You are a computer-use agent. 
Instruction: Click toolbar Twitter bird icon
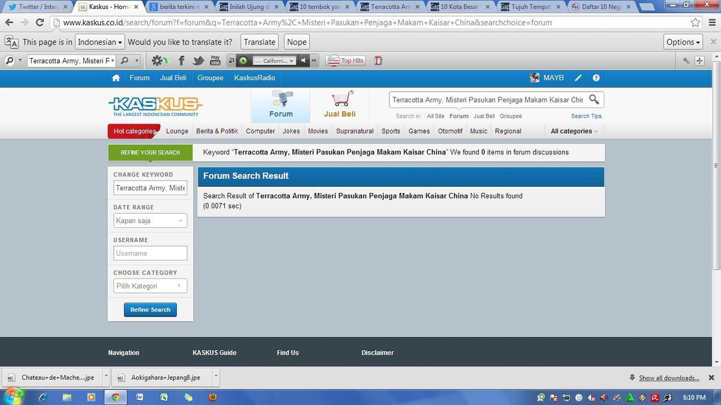tap(198, 61)
